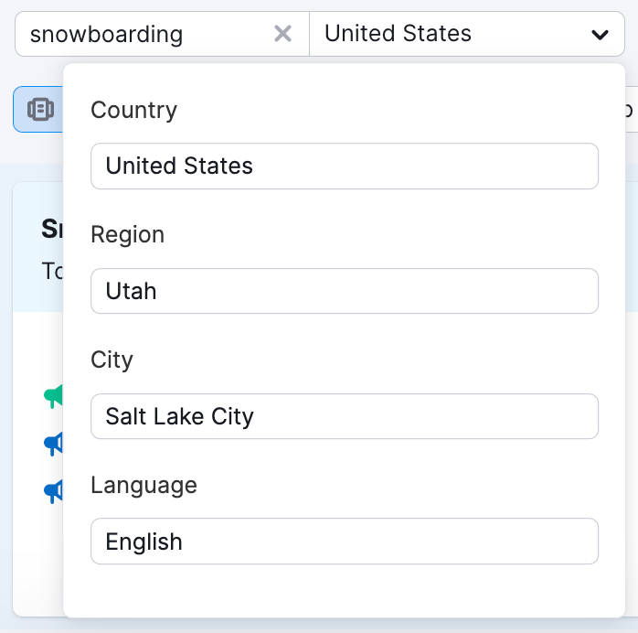Click the partially hidden 'To' text line
The width and height of the screenshot is (638, 633).
pos(51,271)
